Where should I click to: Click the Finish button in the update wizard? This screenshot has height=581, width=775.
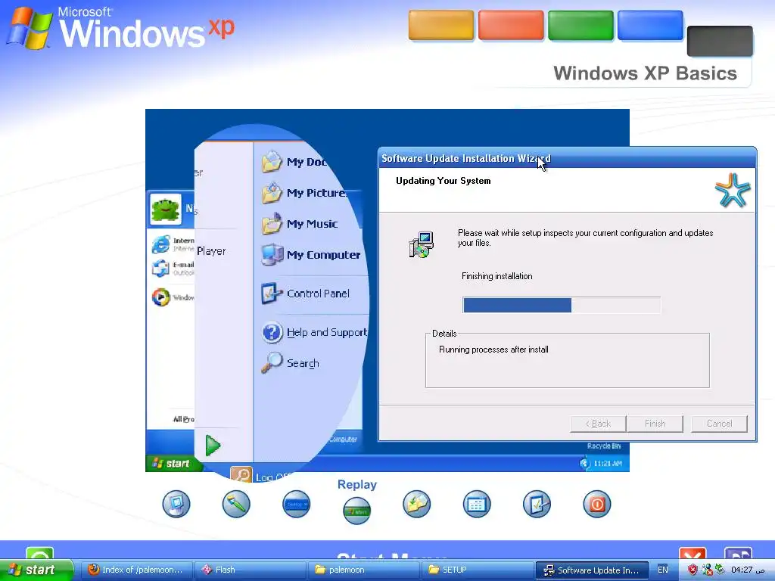pyautogui.click(x=655, y=424)
